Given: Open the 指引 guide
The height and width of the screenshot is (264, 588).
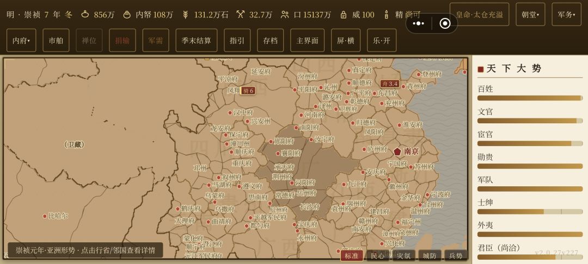Looking at the screenshot, I should (237, 40).
